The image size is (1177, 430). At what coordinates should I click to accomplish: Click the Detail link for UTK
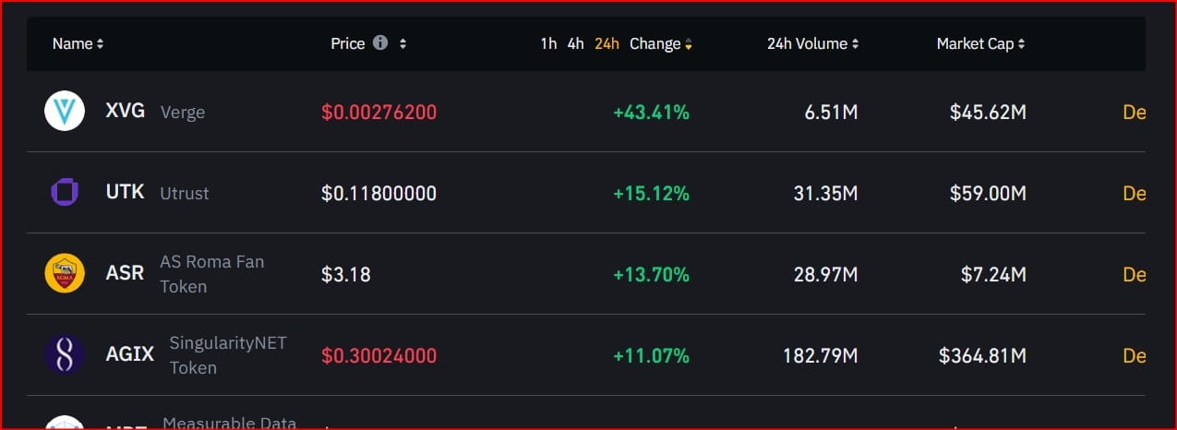pos(1134,194)
